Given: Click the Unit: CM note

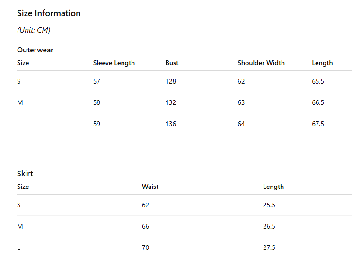Looking at the screenshot, I should coord(34,30).
